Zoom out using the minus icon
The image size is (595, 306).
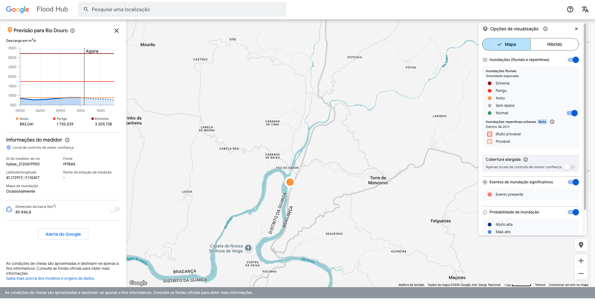pos(581,273)
